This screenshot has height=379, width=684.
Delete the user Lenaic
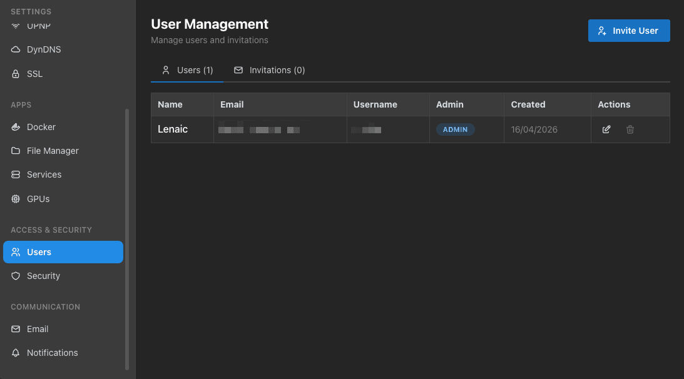(630, 129)
